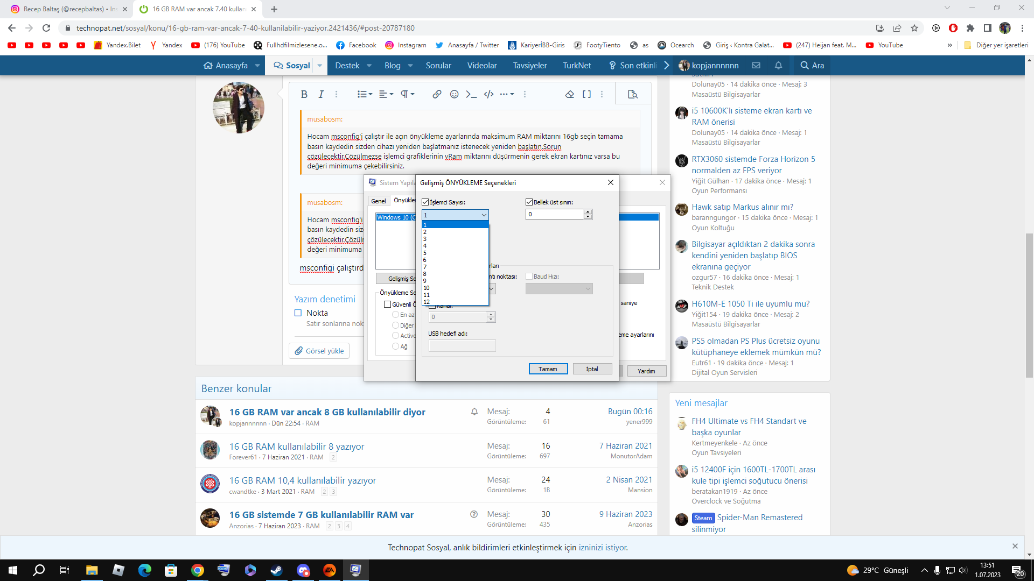
Task: Expand the Anasayfa menu arrow
Action: point(257,65)
